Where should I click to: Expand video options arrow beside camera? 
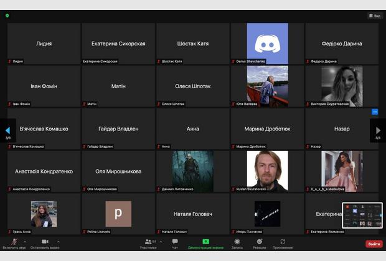pos(59,241)
